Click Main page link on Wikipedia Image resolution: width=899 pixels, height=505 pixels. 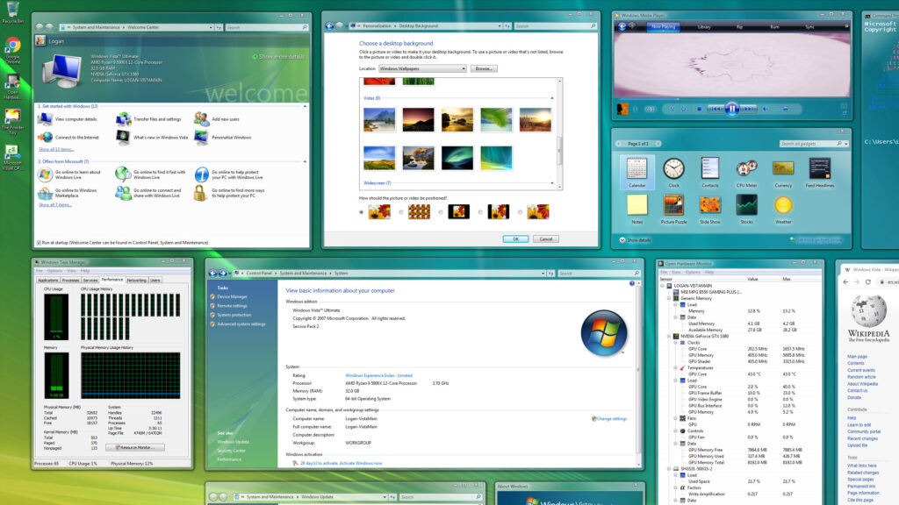[857, 357]
